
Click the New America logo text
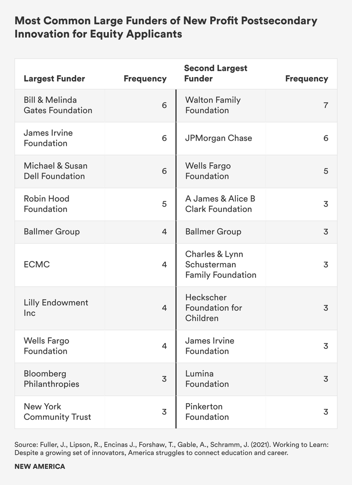[40, 466]
